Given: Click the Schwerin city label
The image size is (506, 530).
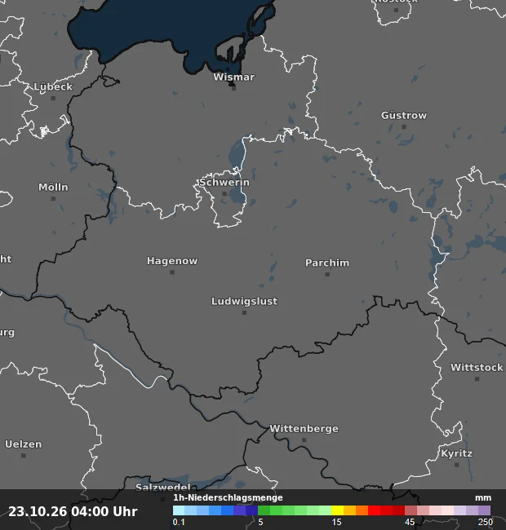Looking at the screenshot, I should click(x=224, y=183).
